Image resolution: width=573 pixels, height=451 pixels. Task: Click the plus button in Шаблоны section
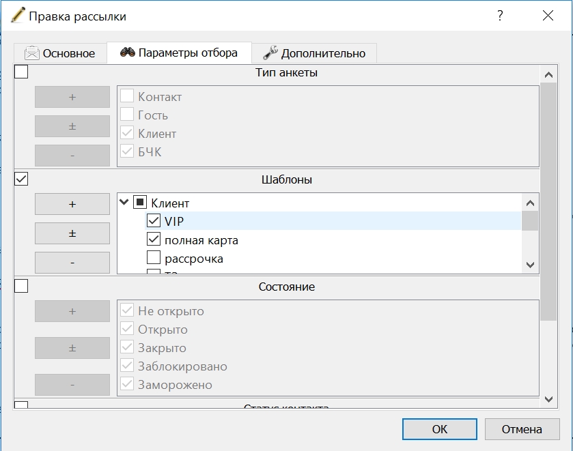72,204
